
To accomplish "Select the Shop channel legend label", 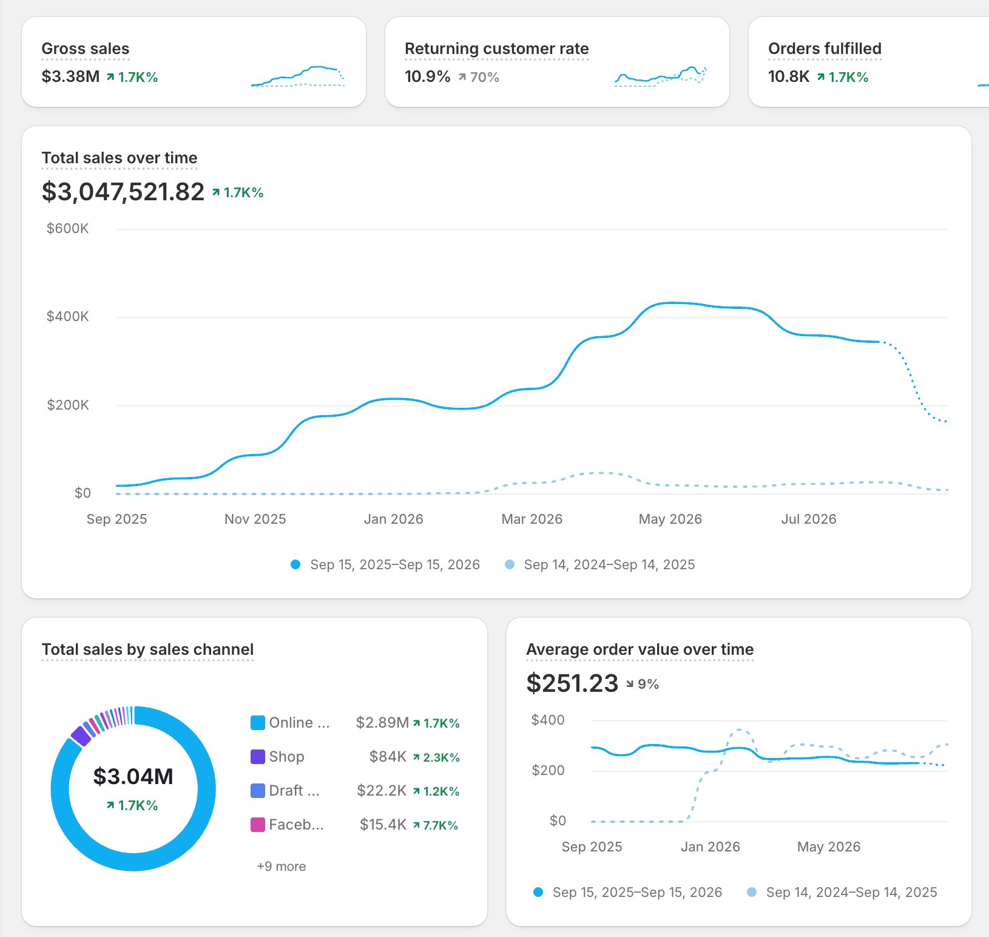I will click(x=286, y=757).
